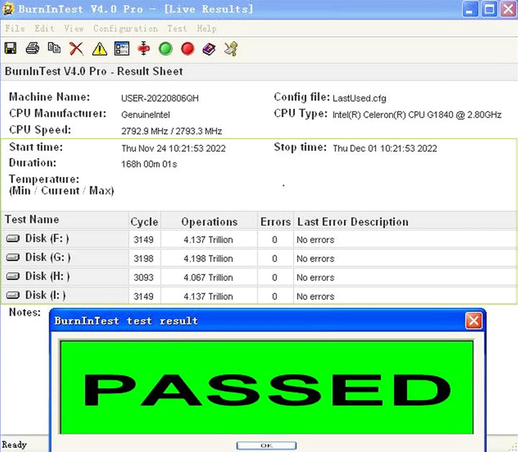The image size is (518, 452).
Task: Open the Edit menu
Action: point(45,29)
